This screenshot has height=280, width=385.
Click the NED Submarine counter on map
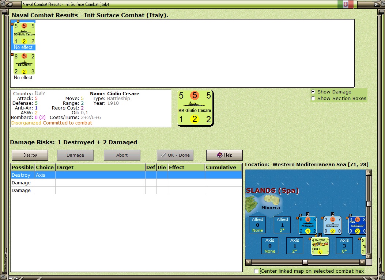[357, 225]
